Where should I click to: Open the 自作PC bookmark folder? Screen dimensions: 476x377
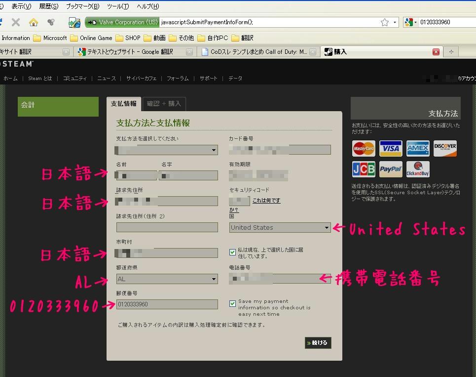pyautogui.click(x=213, y=38)
